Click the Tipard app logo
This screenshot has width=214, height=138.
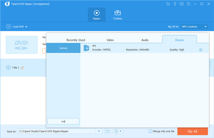pos(7,4)
